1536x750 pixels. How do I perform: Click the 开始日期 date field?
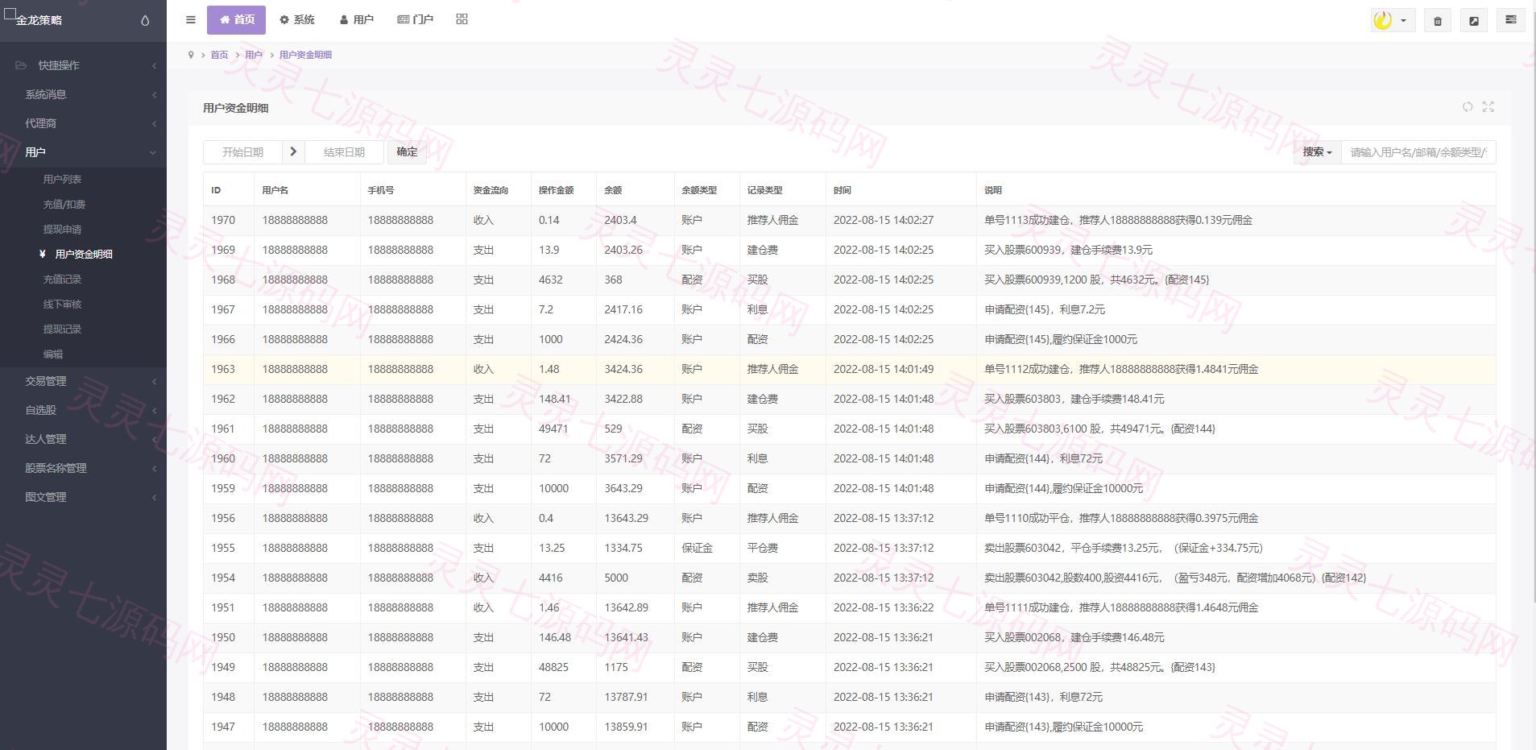242,151
